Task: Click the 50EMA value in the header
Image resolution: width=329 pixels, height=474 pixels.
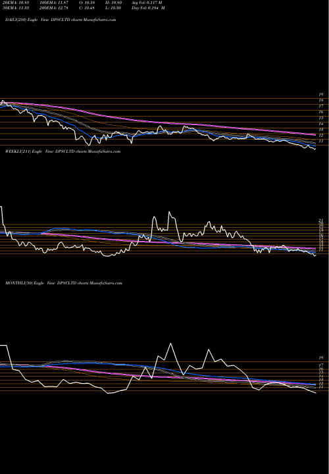Action: pos(14,8)
